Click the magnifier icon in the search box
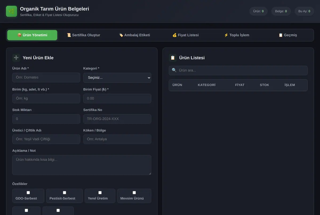320x215 pixels. [174, 70]
